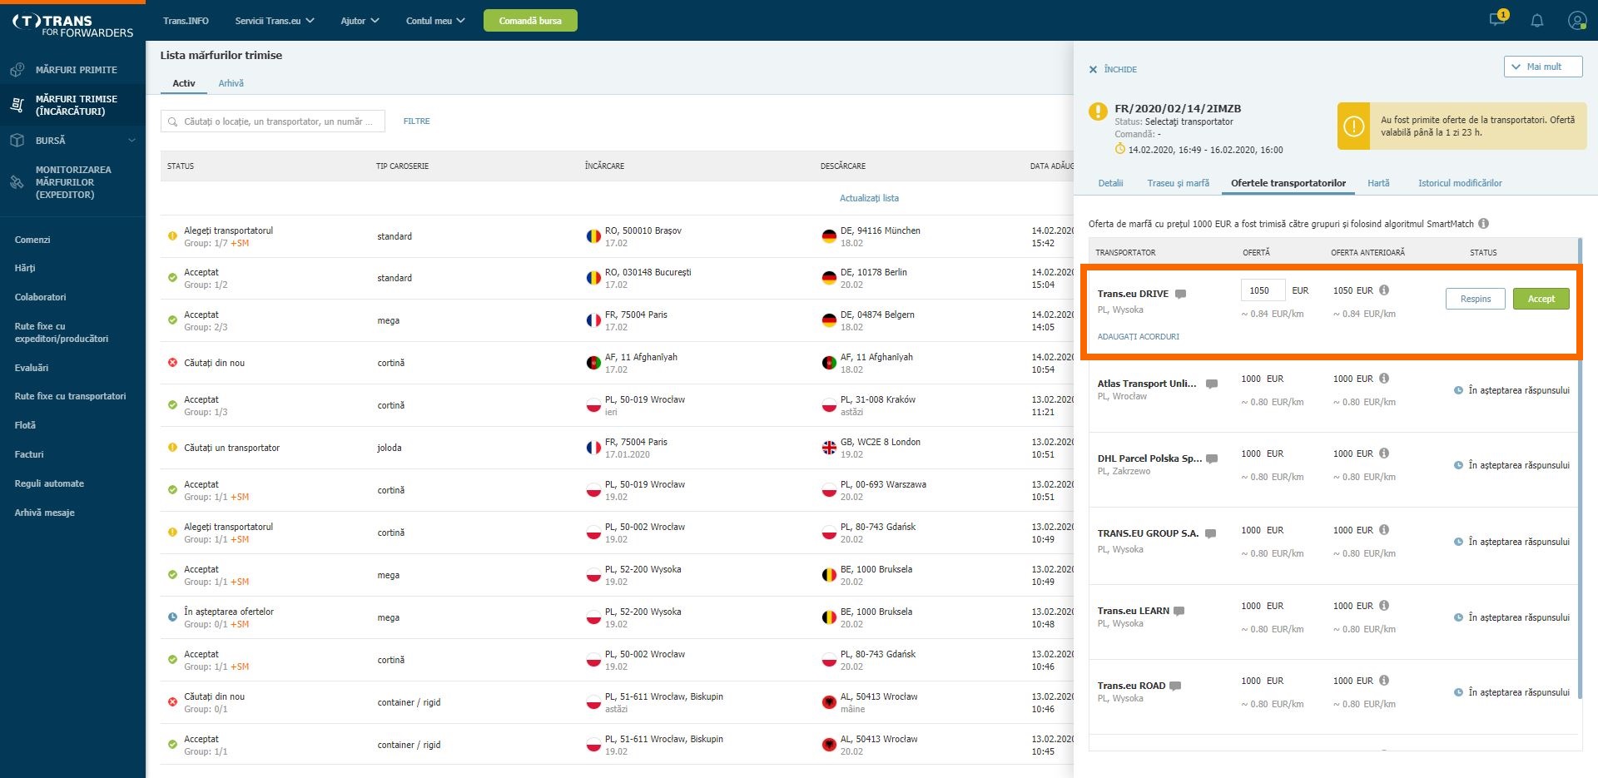
Task: Open Arhivă mesaje in sidebar
Action: [x=44, y=513]
